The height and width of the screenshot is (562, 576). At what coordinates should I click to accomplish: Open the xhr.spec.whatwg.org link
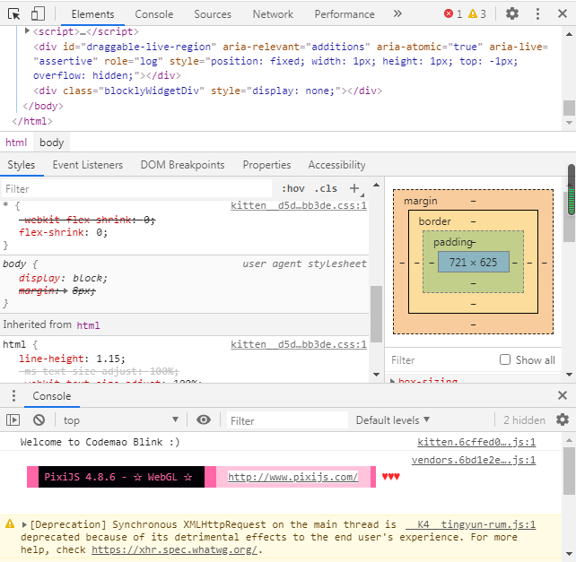point(174,549)
